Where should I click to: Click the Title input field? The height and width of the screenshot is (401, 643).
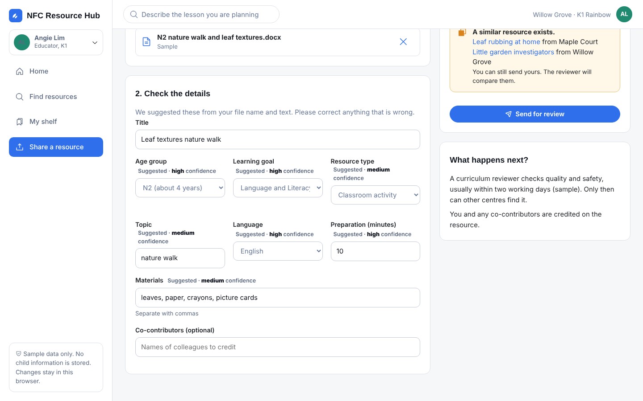point(278,139)
